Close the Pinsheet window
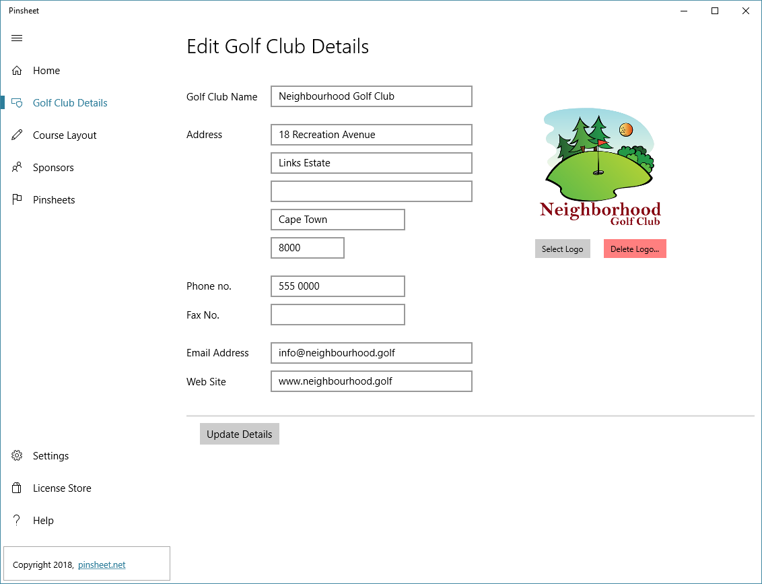Viewport: 762px width, 584px height. (x=745, y=11)
